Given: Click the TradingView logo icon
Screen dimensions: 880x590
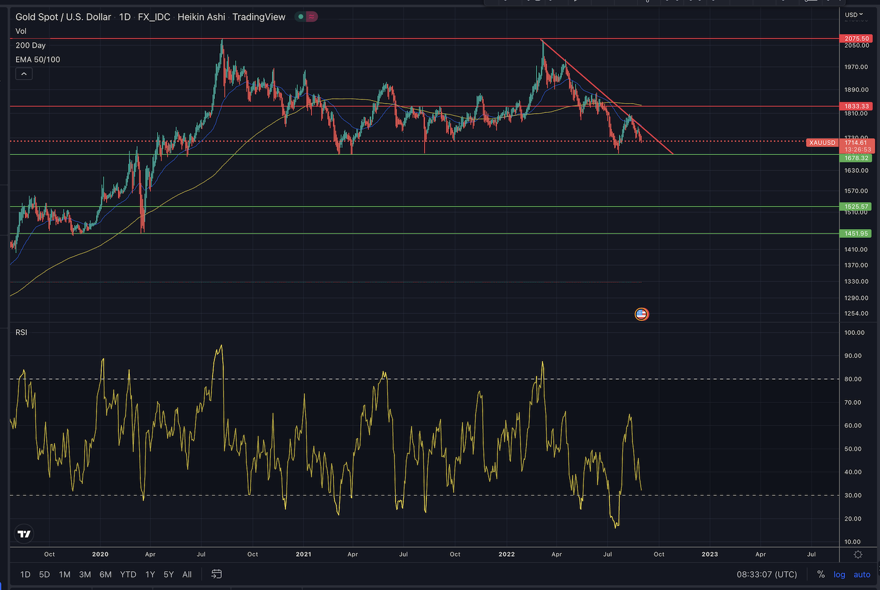Looking at the screenshot, I should [x=24, y=534].
